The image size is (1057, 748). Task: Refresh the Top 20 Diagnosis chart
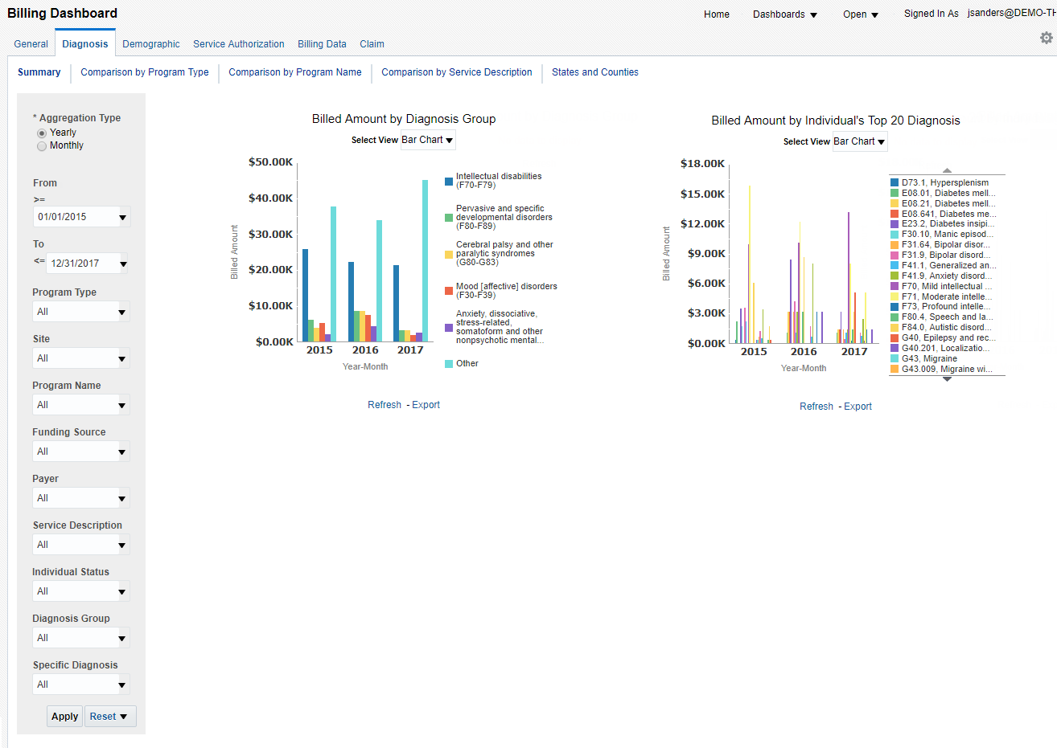[x=816, y=407]
